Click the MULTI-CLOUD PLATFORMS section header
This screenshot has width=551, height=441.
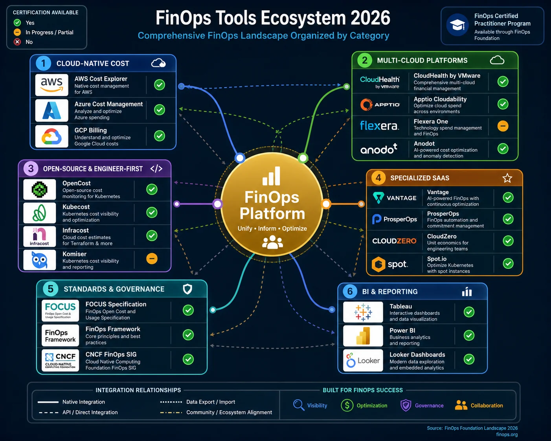click(x=435, y=60)
